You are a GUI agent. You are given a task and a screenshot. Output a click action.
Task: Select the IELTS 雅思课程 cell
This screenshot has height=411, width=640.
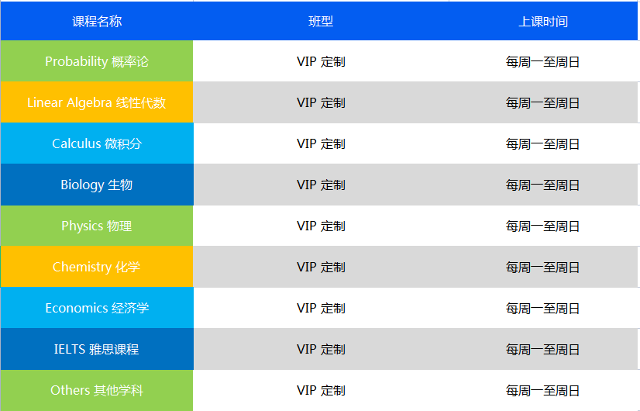[97, 349]
